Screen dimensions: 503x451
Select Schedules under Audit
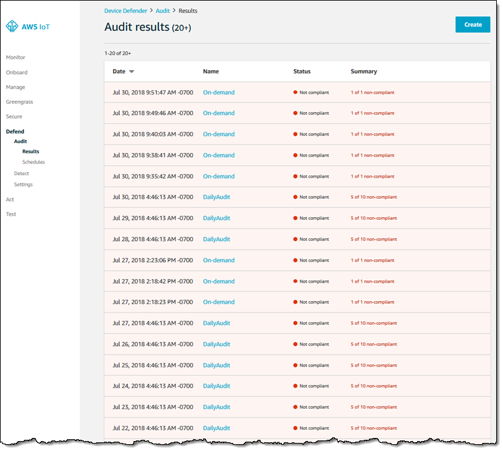[x=34, y=162]
